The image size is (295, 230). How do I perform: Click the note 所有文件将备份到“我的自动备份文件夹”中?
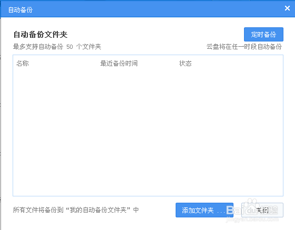[76, 210]
